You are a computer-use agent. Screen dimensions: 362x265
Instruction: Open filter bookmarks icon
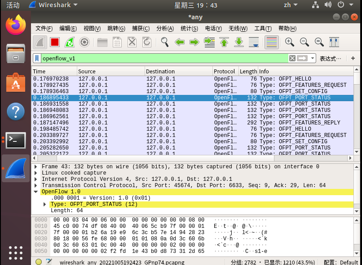37,59
